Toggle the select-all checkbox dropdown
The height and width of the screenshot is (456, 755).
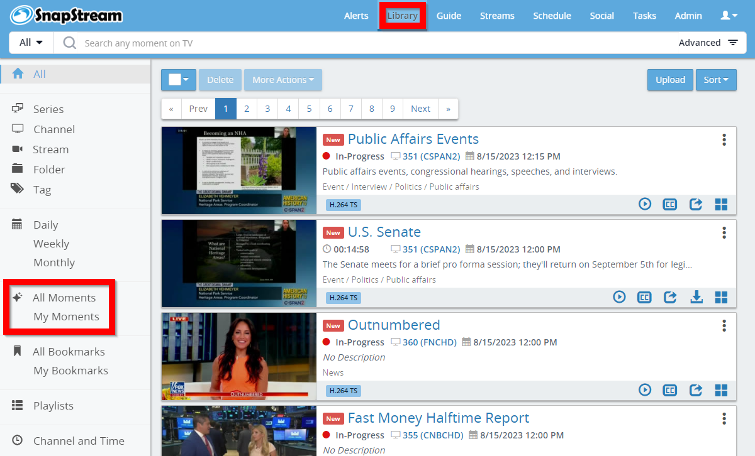coord(179,80)
